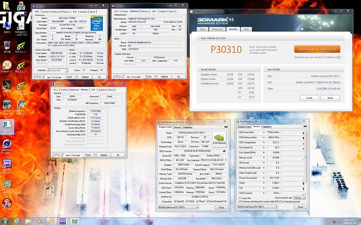Viewport: 361px width, 225px height.
Task: Switch to GPU-Z via taskbar button
Action: click(74, 221)
